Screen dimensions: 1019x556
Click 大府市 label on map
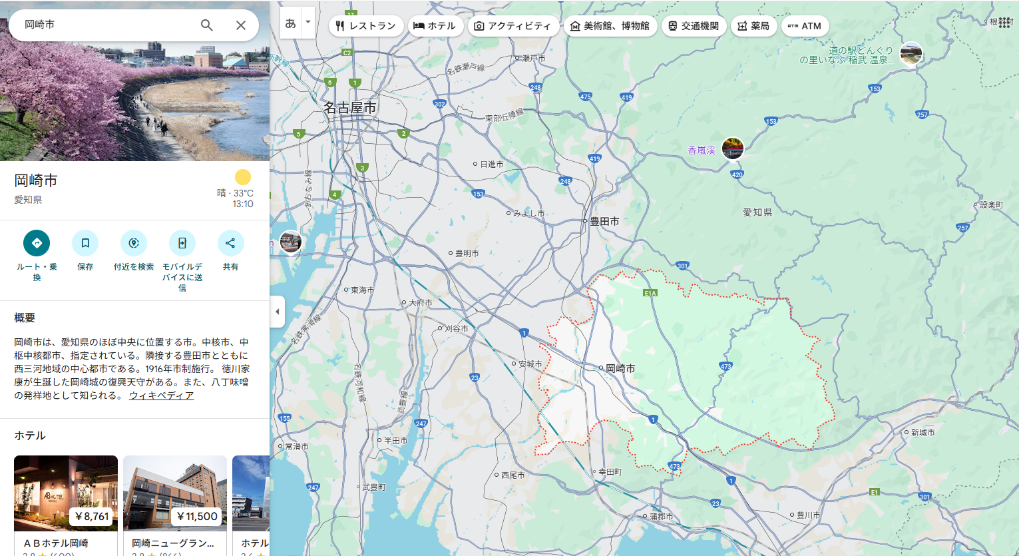(x=420, y=303)
